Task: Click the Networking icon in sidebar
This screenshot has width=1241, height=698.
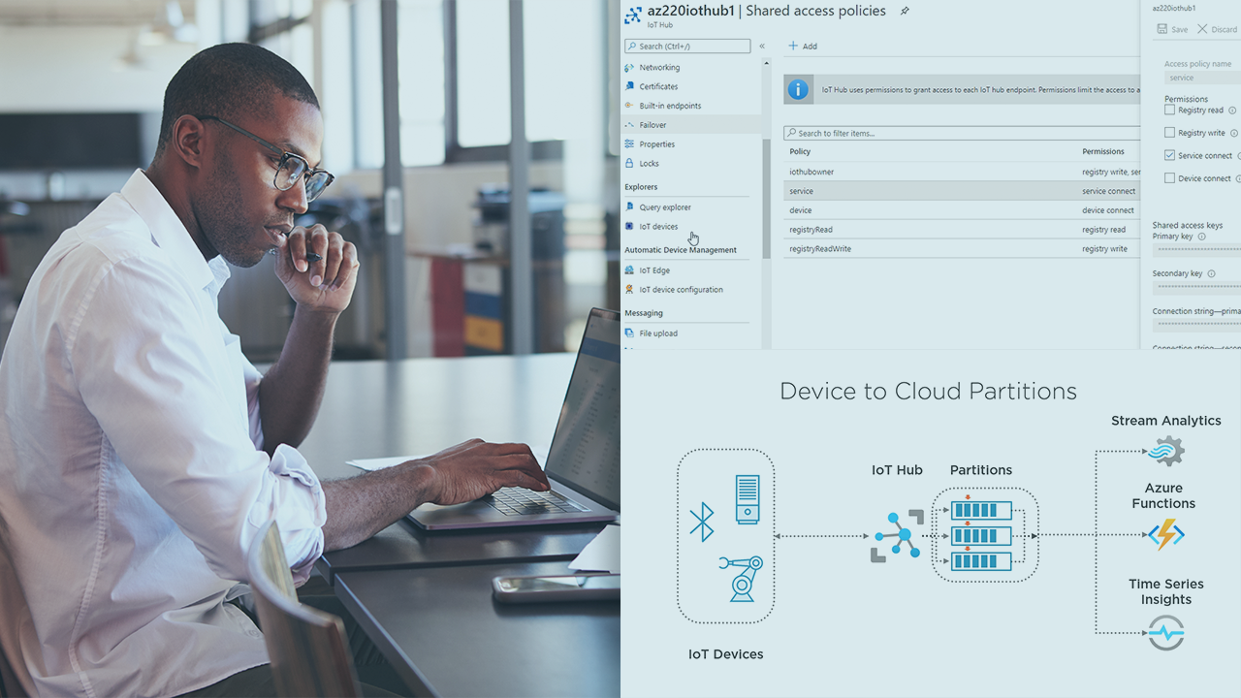Action: click(x=630, y=68)
